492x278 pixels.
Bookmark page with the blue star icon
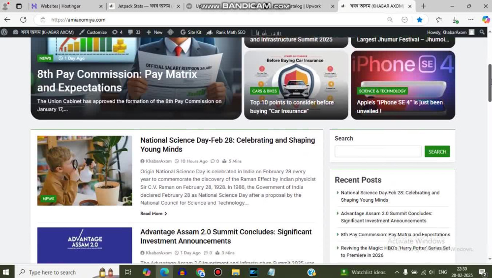pyautogui.click(x=419, y=20)
